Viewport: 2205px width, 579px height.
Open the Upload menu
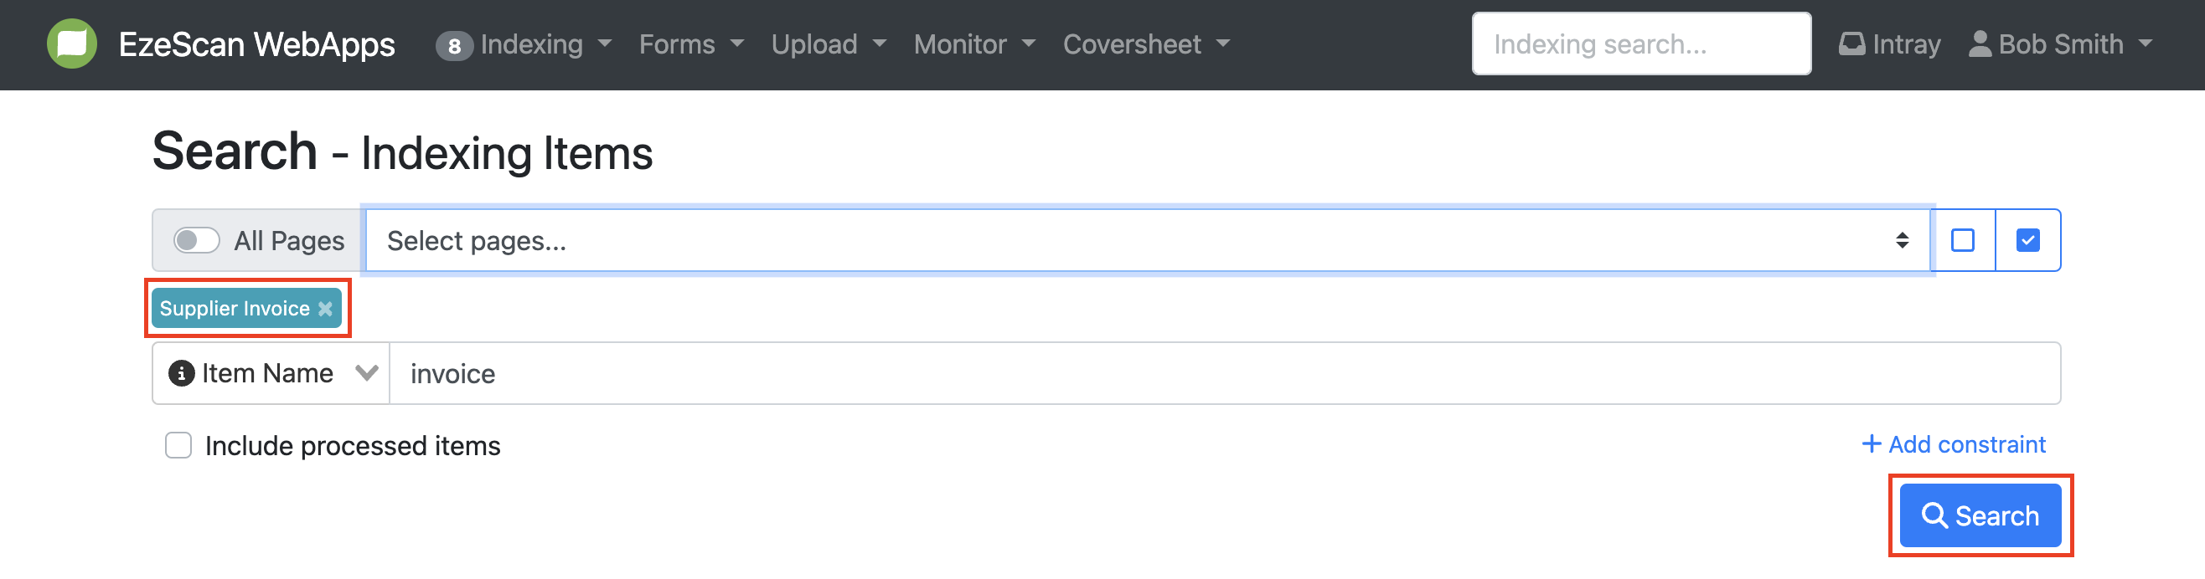[x=827, y=44]
